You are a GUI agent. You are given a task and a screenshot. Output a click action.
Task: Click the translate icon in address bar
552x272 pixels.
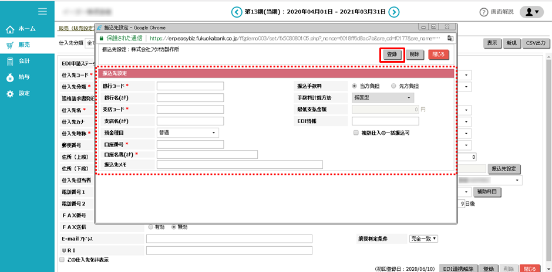tap(450, 38)
